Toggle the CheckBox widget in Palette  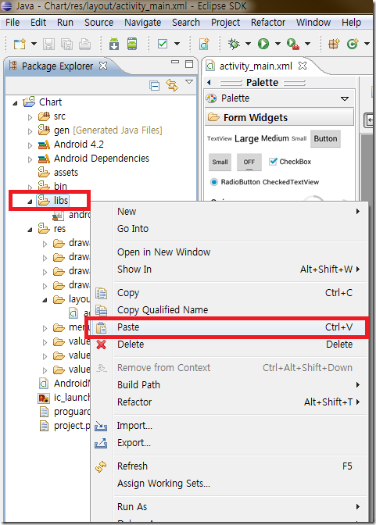coord(290,162)
